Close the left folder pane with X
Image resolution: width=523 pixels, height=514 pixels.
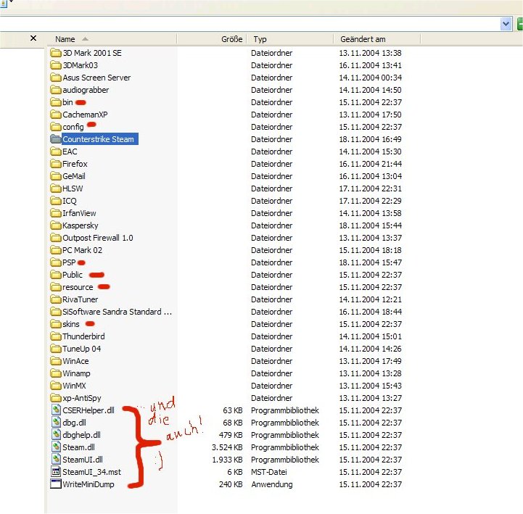(x=33, y=38)
